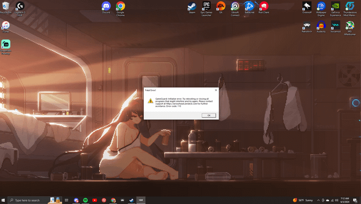Open the Windows Start menu

[3, 200]
